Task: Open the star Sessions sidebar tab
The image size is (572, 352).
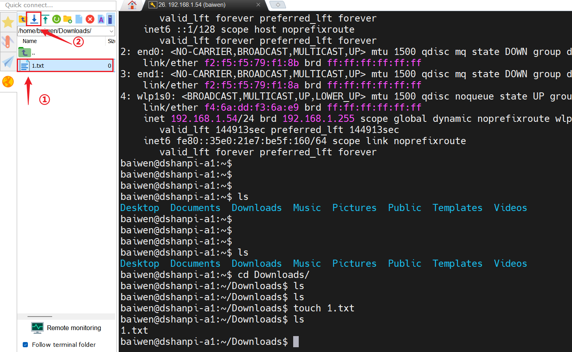Action: coord(8,22)
